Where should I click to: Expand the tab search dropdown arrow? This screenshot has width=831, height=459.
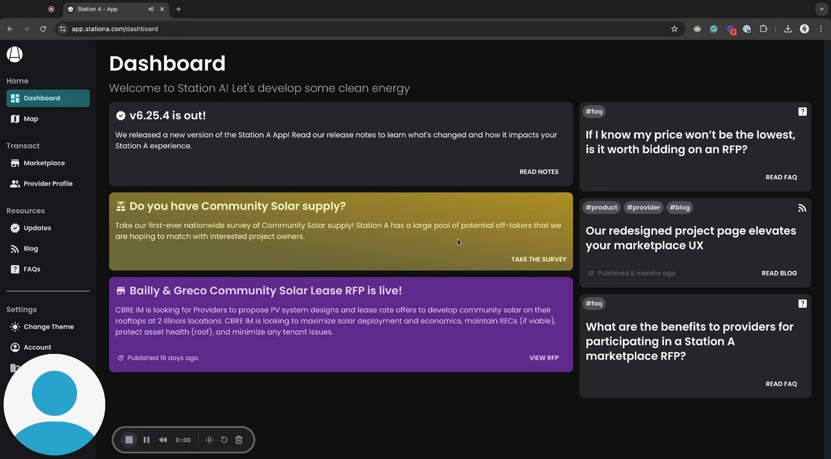(821, 10)
